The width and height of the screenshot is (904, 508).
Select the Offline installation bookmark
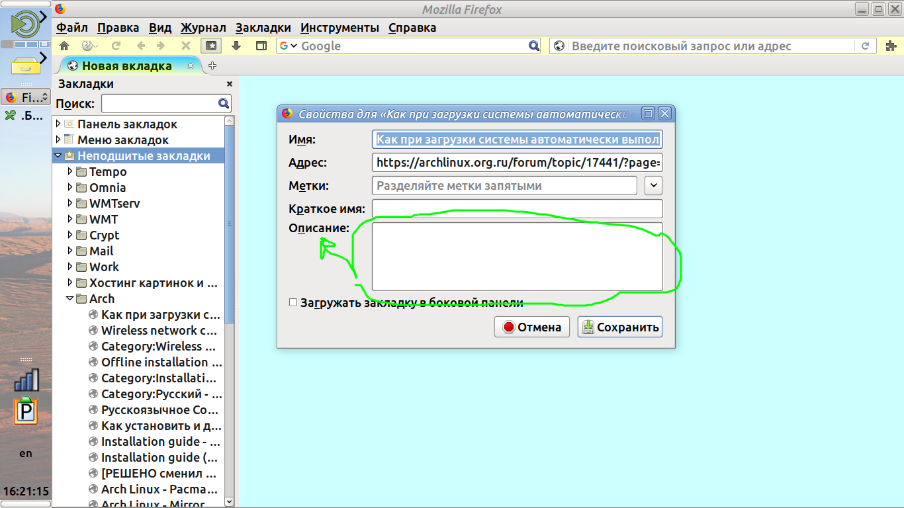154,362
